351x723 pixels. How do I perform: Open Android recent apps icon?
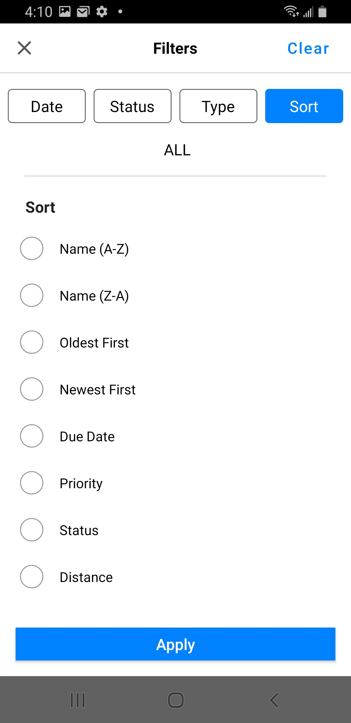(78, 700)
